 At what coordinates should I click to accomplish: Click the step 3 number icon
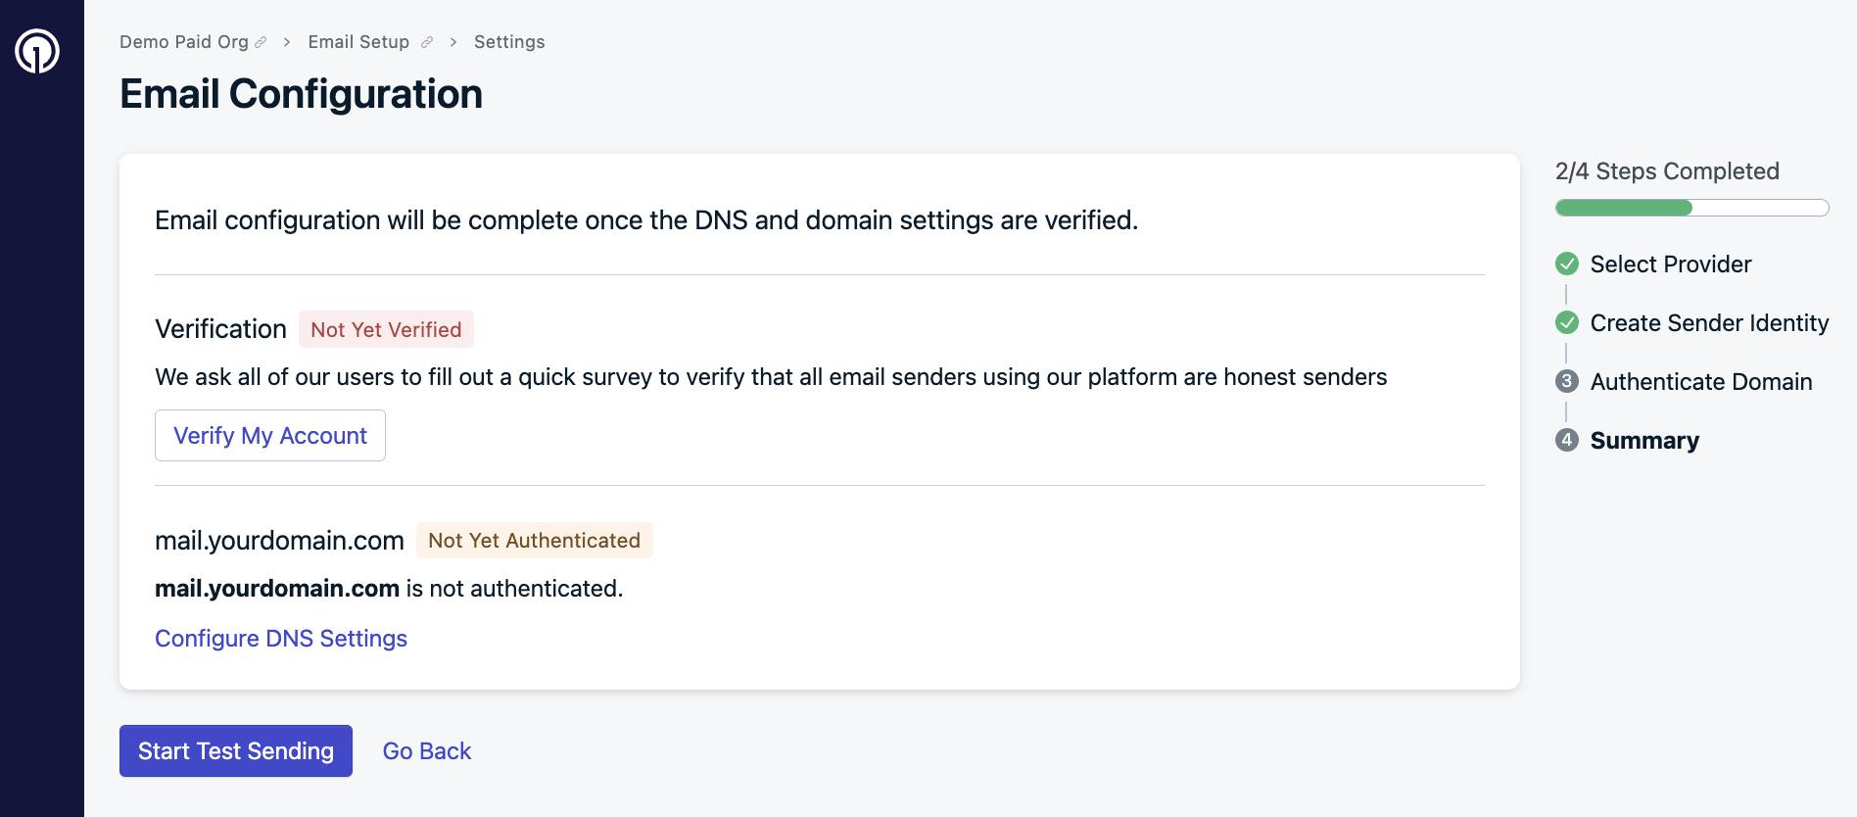point(1567,381)
